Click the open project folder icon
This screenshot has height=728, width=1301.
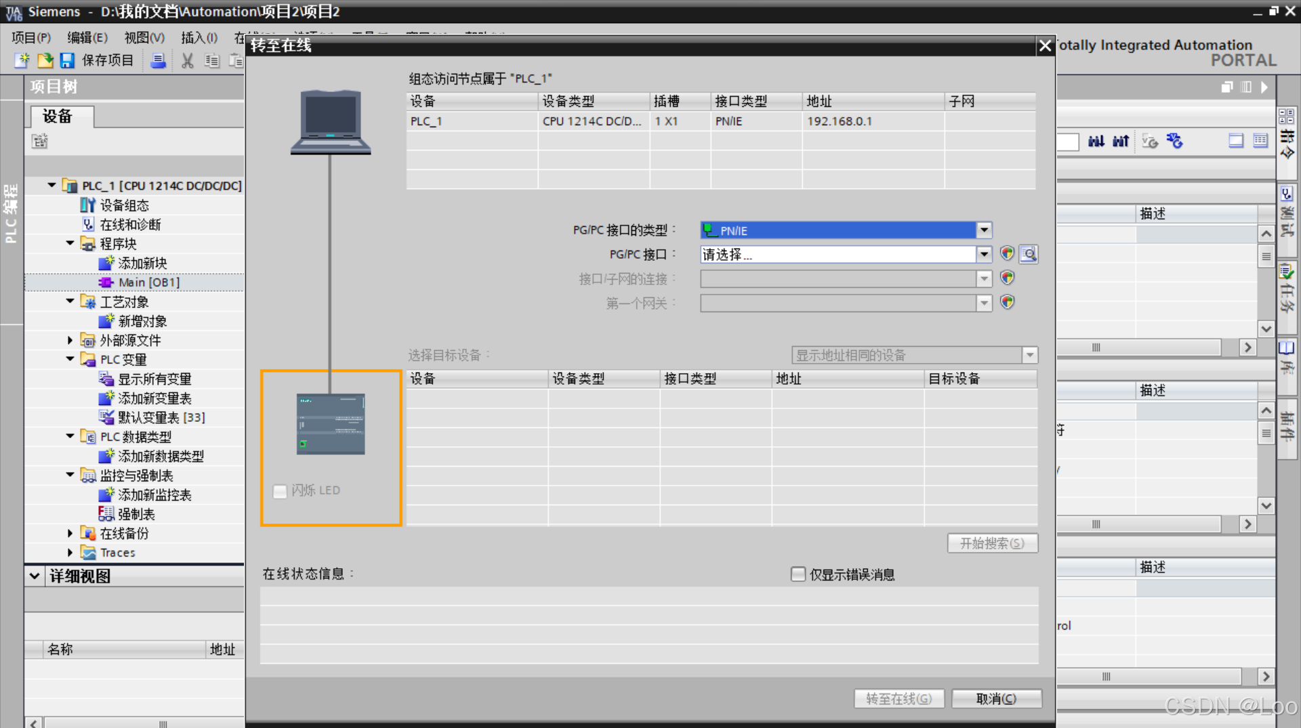pyautogui.click(x=45, y=60)
